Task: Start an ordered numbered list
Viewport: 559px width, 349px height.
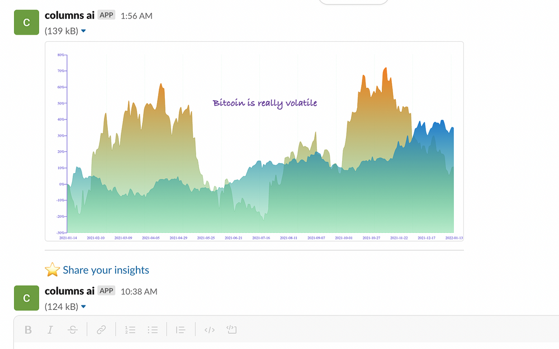Action: (x=130, y=330)
